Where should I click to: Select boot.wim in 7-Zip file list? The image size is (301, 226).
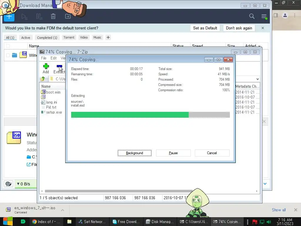click(51, 92)
